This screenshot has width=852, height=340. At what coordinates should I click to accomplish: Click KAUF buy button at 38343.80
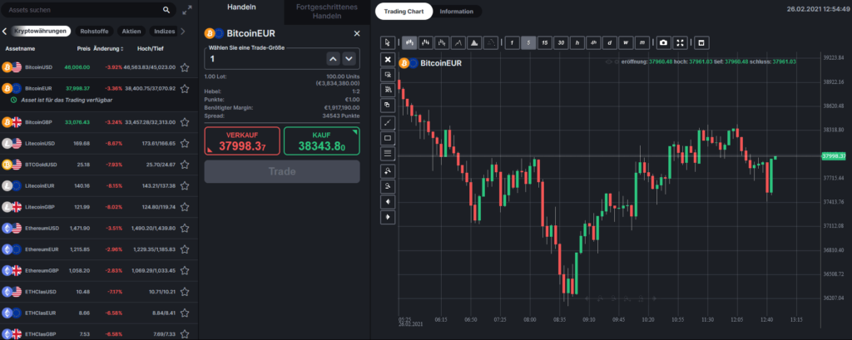(322, 141)
